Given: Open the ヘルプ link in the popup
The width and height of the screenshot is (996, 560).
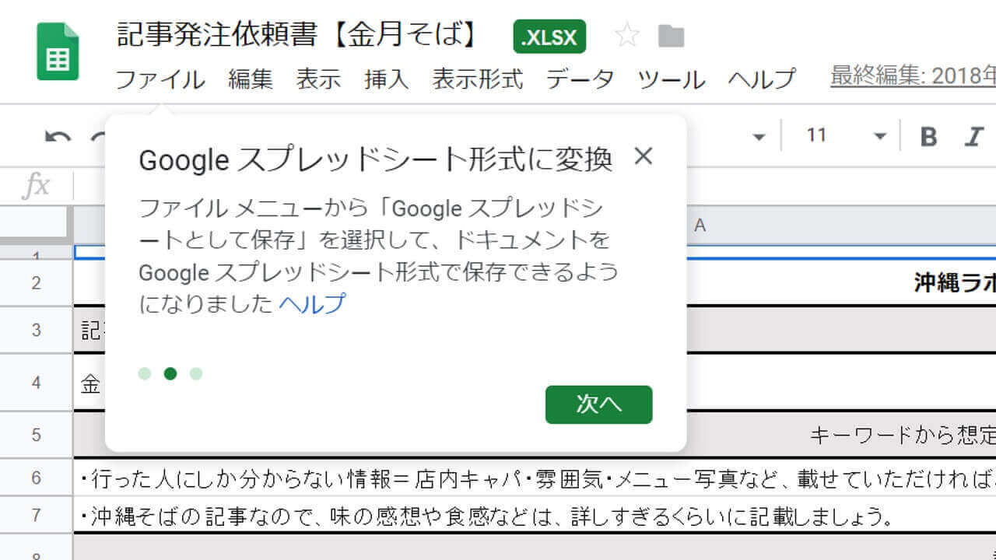Looking at the screenshot, I should pyautogui.click(x=311, y=303).
